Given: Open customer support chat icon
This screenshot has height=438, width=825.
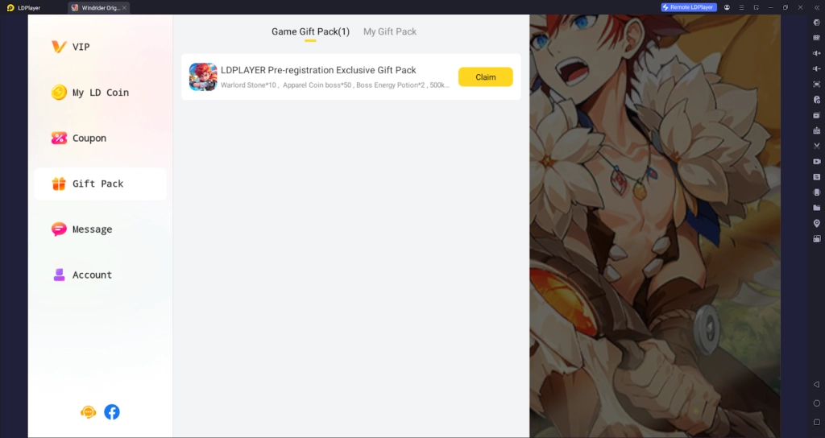Looking at the screenshot, I should click(88, 411).
